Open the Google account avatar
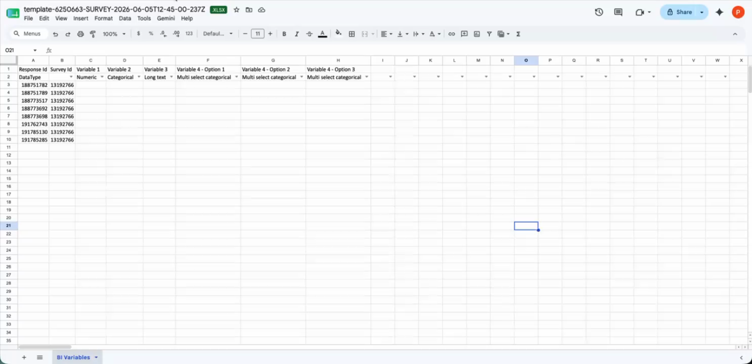The width and height of the screenshot is (752, 364). [738, 12]
